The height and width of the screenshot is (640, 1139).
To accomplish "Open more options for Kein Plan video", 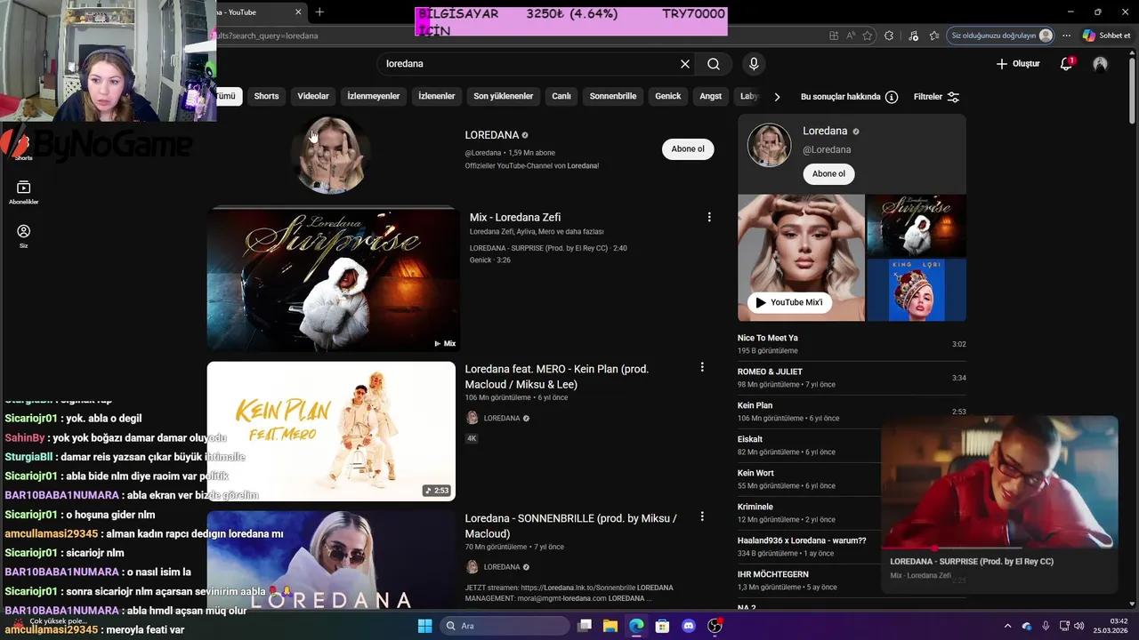I will (x=702, y=367).
